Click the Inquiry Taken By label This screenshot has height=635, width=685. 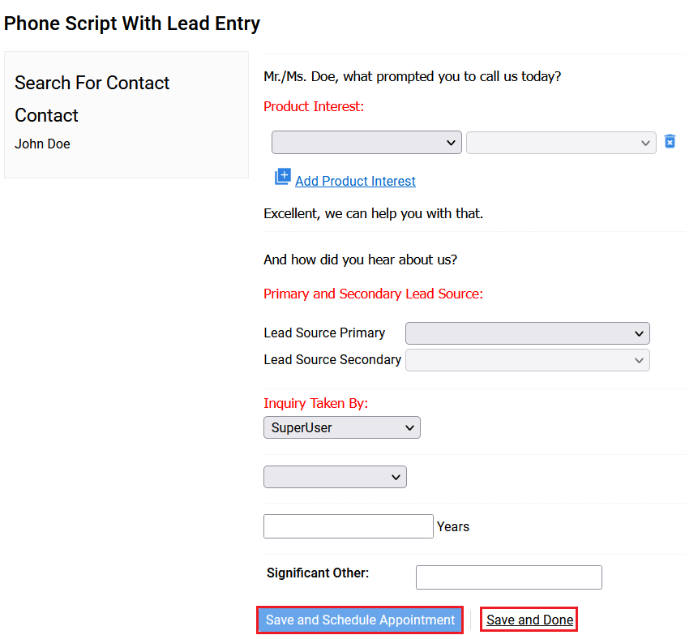click(x=315, y=403)
